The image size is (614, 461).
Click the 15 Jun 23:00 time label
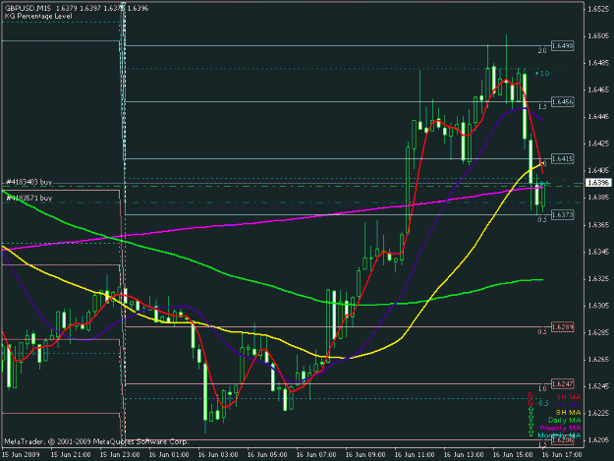(x=120, y=455)
